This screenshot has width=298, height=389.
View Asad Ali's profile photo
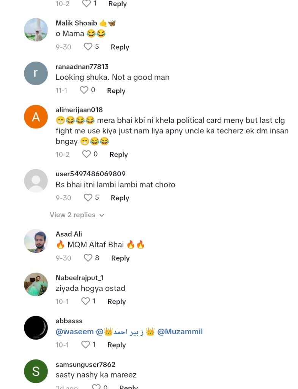pyautogui.click(x=36, y=241)
